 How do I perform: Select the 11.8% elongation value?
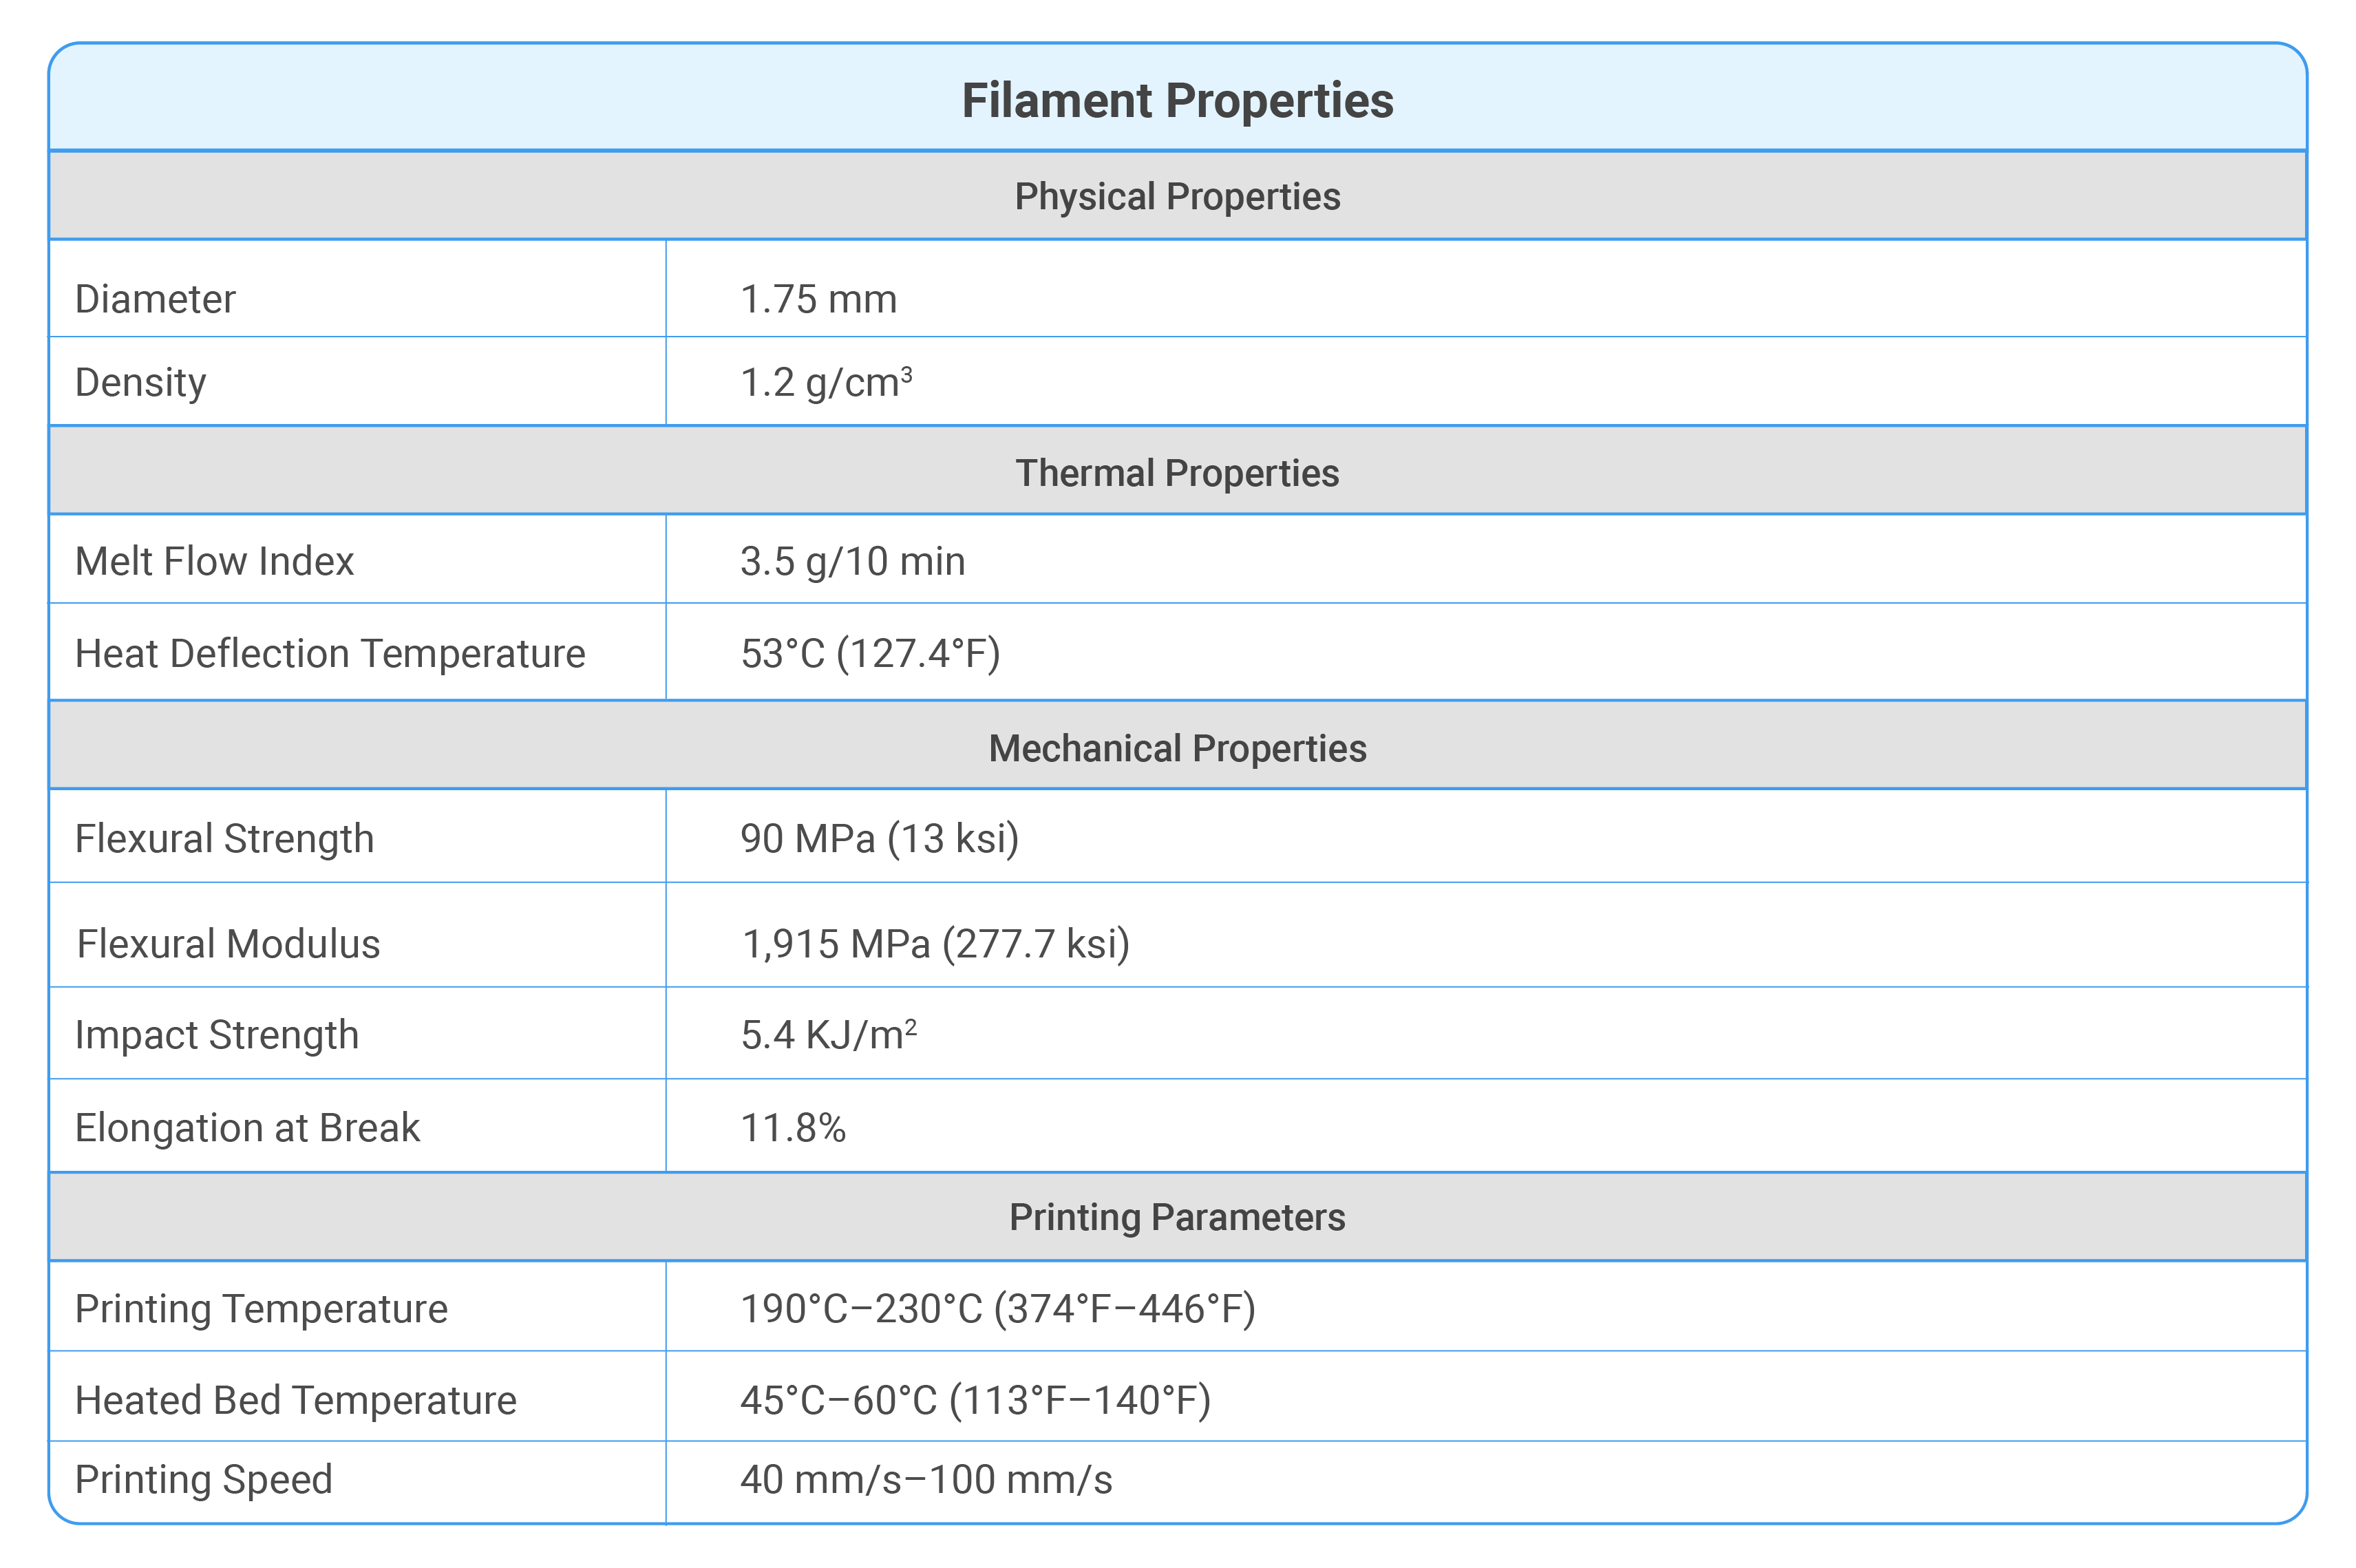(793, 1128)
